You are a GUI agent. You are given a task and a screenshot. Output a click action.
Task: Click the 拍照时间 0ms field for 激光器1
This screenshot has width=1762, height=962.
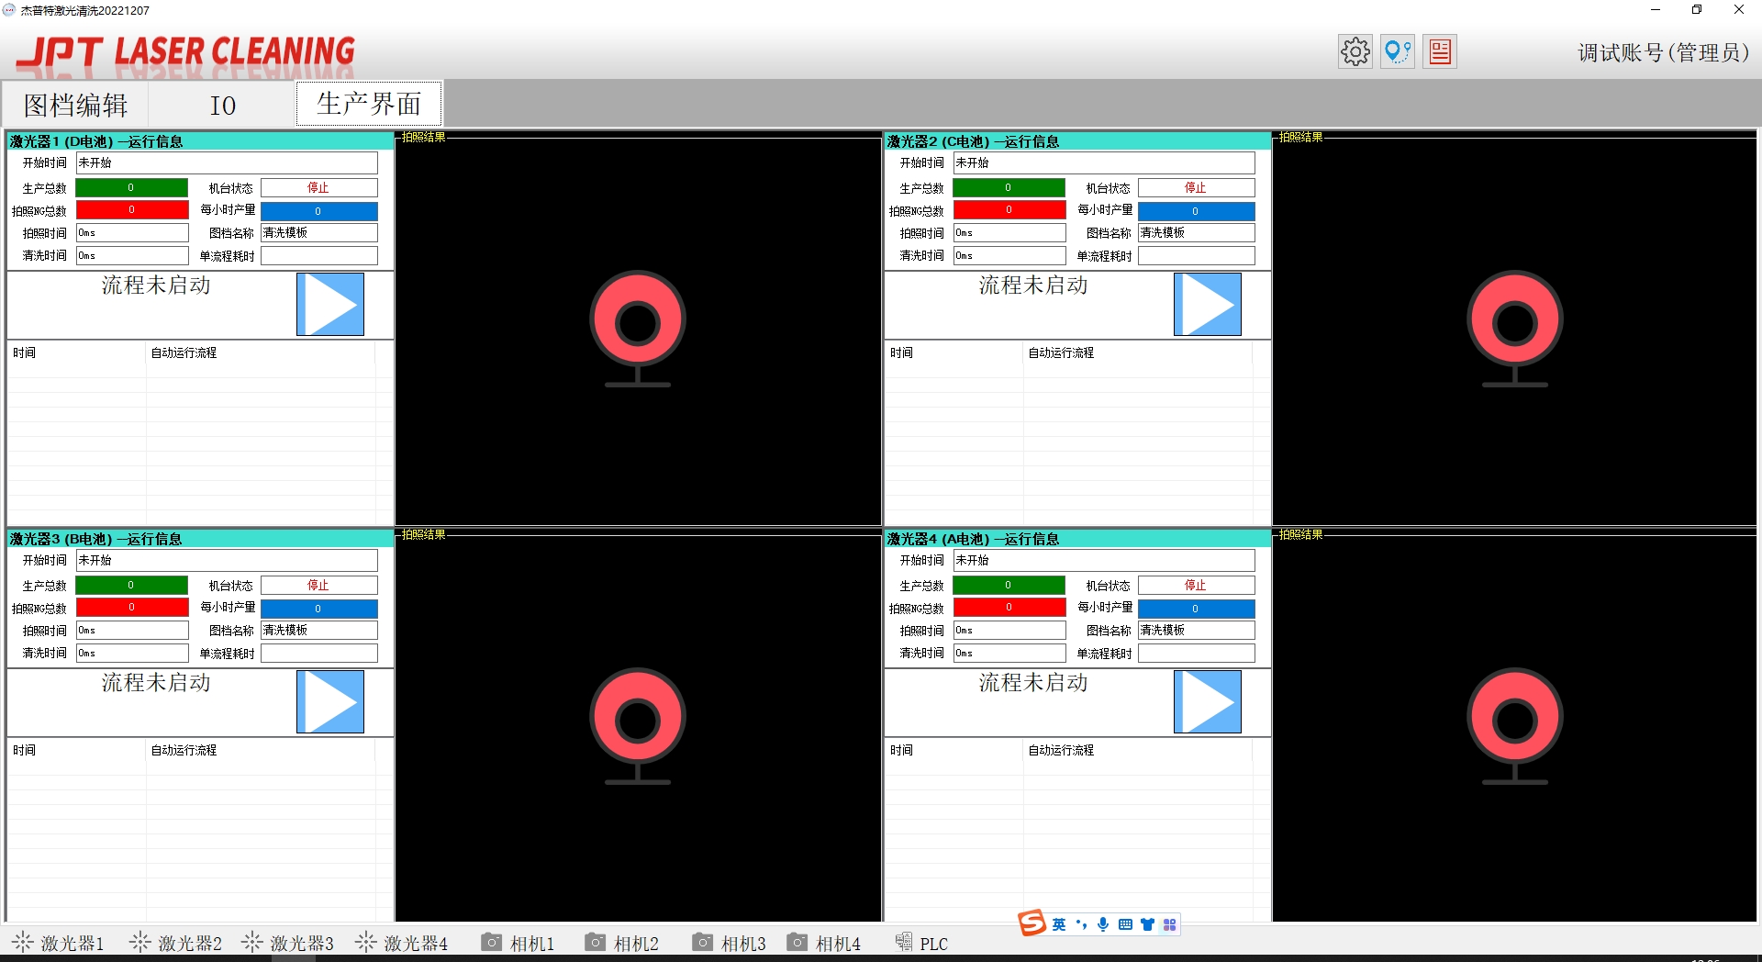coord(131,233)
